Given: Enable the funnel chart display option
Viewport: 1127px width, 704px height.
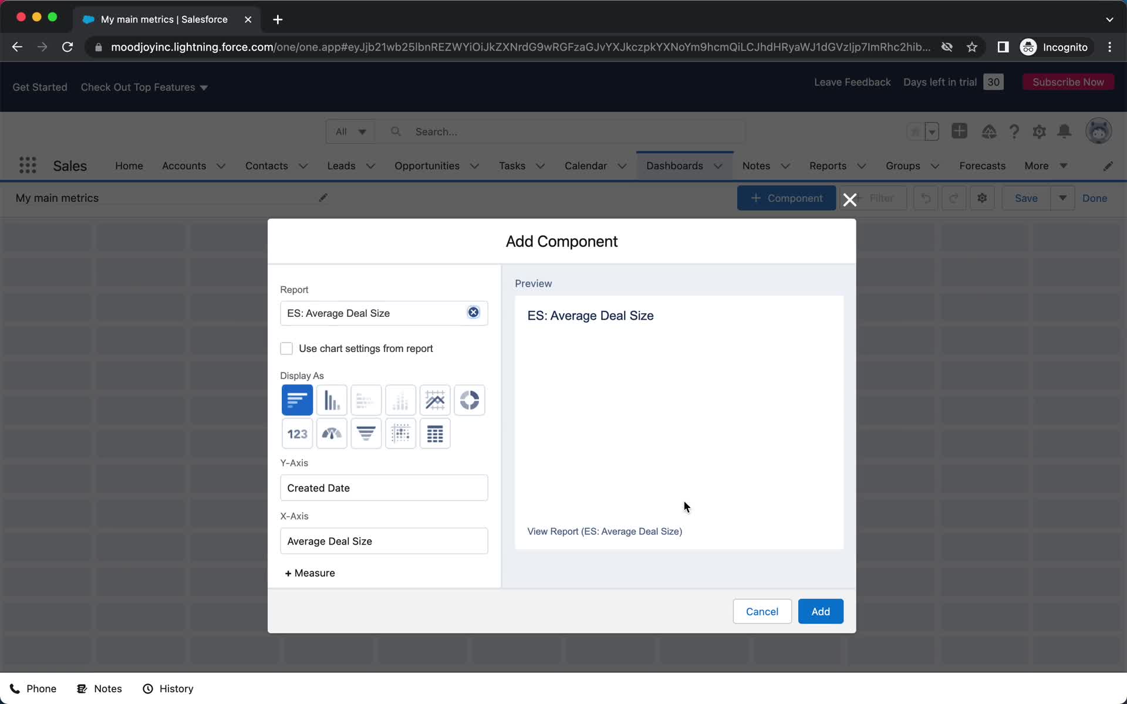Looking at the screenshot, I should point(365,433).
